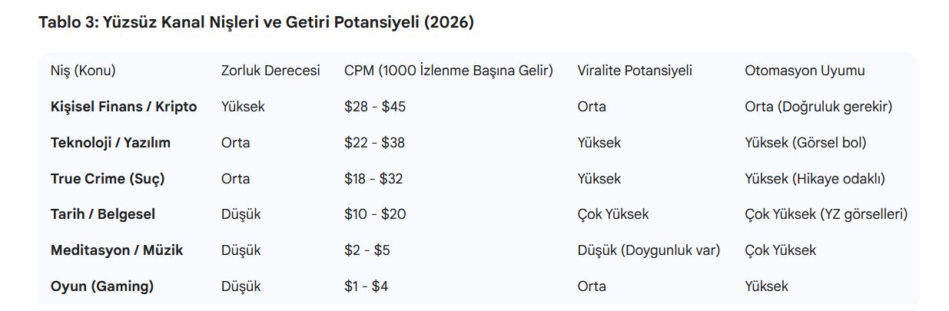Image resolution: width=949 pixels, height=311 pixels.
Task: Click the "Zorluk Derecesi" column header
Action: (270, 71)
